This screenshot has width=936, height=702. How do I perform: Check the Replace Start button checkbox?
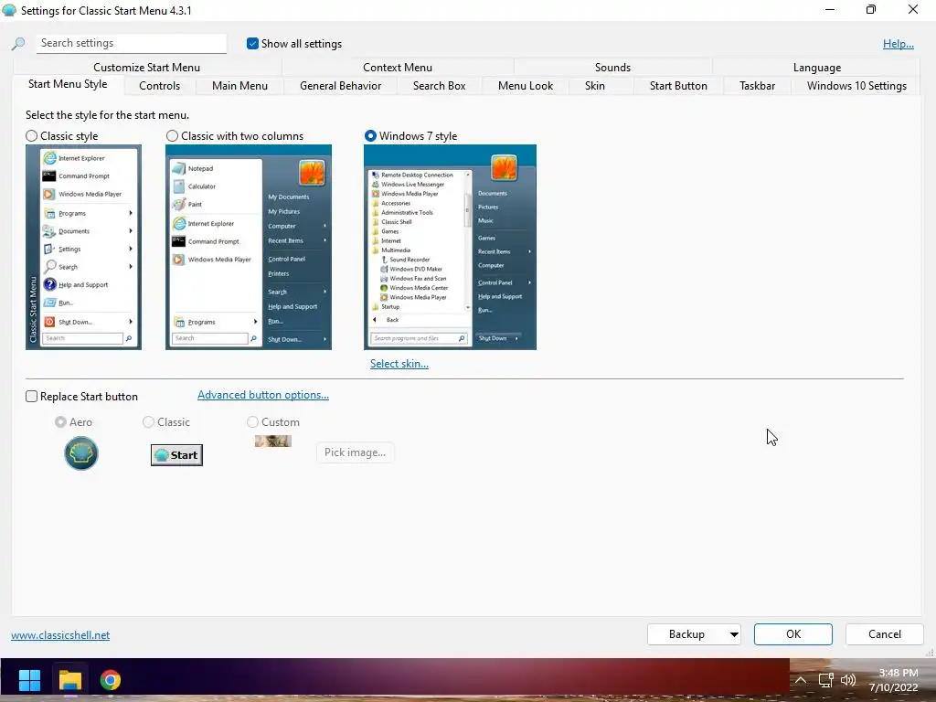(x=32, y=397)
